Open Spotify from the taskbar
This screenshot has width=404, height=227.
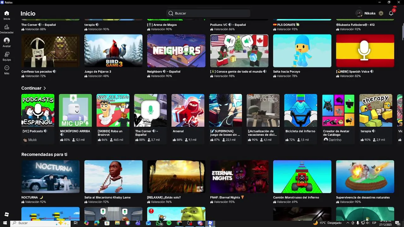169,223
